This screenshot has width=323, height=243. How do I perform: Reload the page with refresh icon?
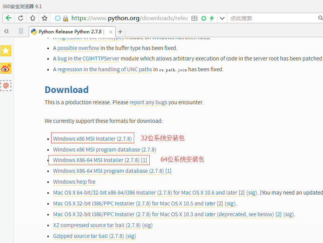pyautogui.click(x=21, y=18)
